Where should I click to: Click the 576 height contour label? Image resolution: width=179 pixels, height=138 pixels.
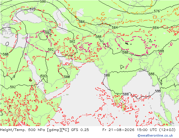pos(157,11)
